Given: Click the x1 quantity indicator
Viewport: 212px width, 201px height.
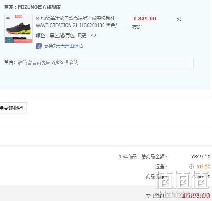Looking at the screenshot, I should [179, 19].
